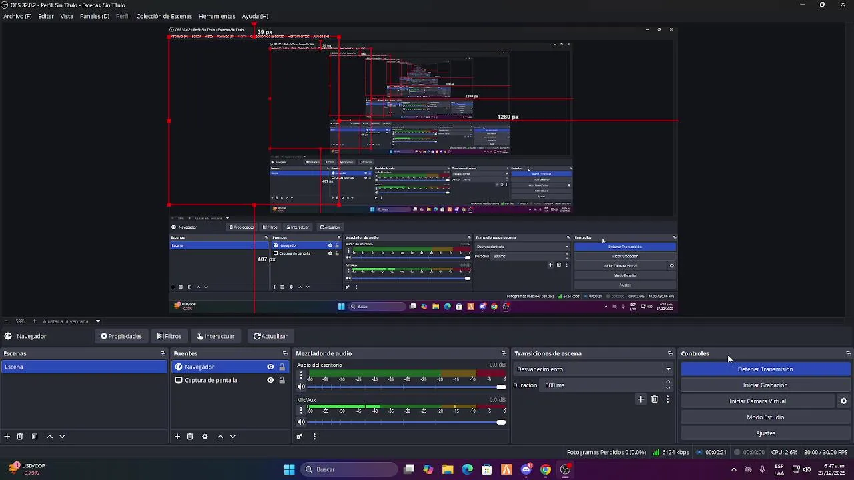Add a new source in Fuentes
The image size is (854, 480).
tap(177, 437)
